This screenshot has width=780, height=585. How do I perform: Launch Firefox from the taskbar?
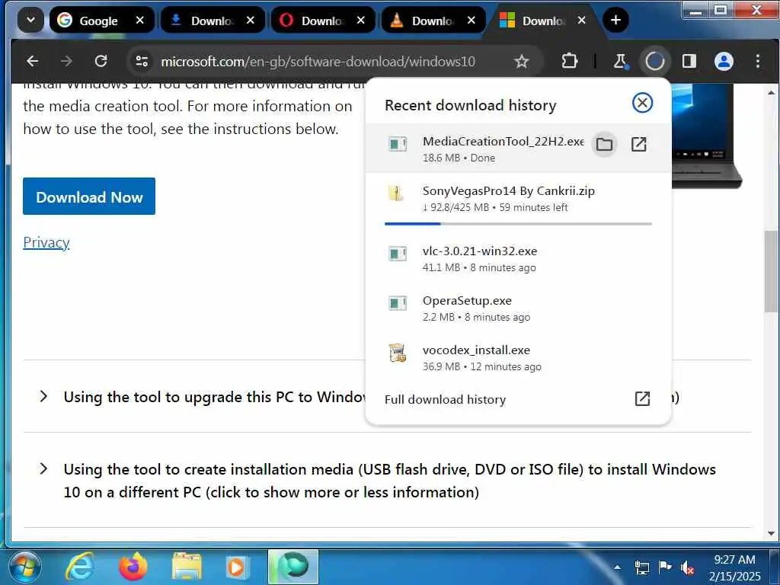[133, 567]
